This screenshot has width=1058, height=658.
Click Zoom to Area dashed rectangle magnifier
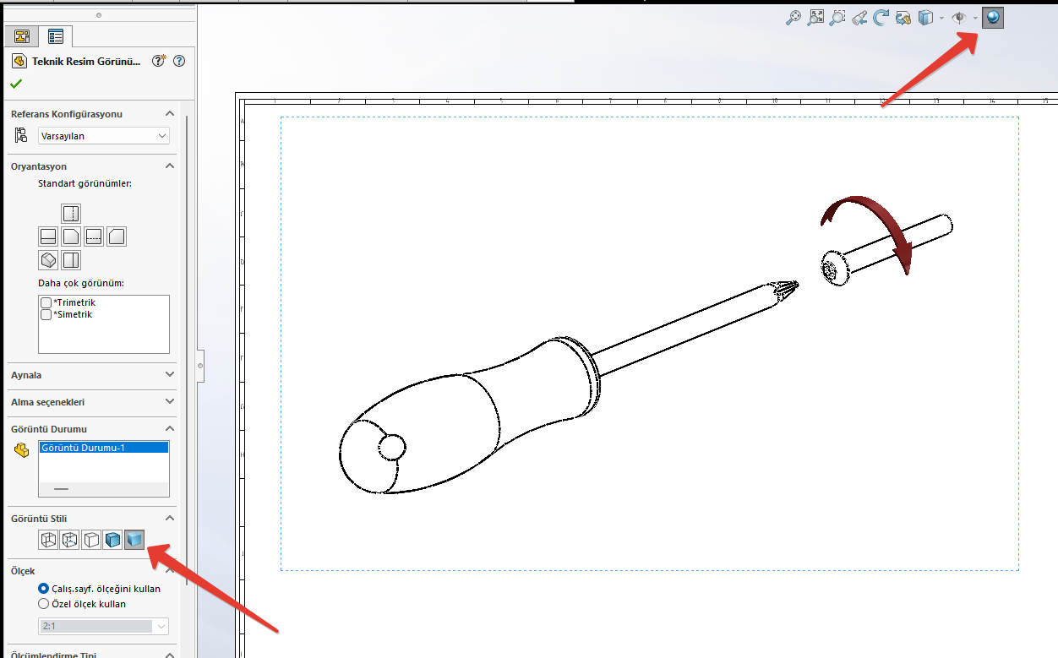tap(837, 17)
